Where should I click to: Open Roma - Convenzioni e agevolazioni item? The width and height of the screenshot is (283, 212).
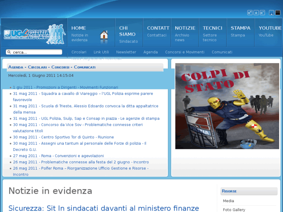pos(58,156)
